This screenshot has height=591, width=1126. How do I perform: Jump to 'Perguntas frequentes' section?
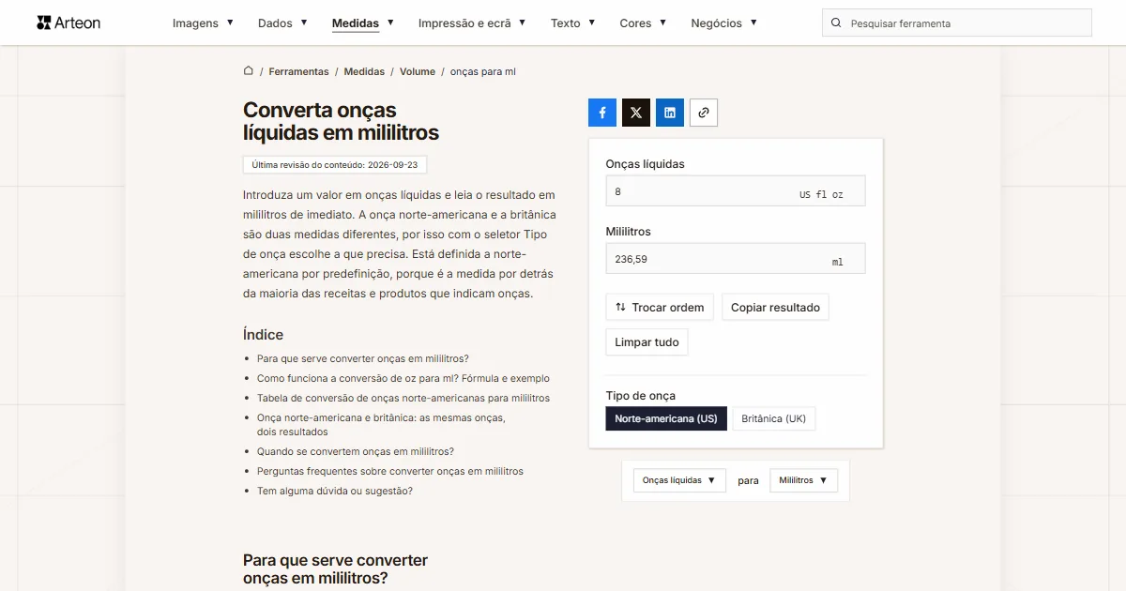coord(390,471)
